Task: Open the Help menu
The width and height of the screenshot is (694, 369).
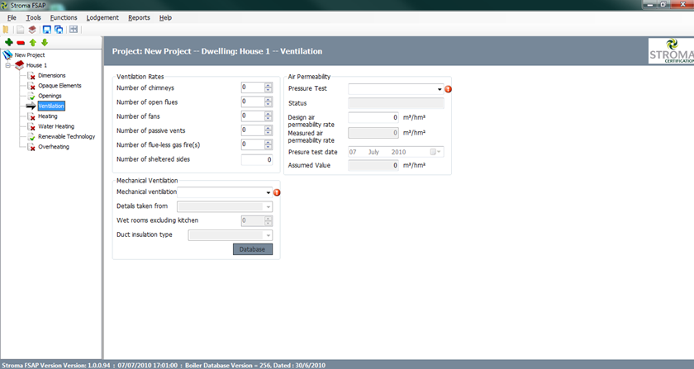Action: click(165, 17)
